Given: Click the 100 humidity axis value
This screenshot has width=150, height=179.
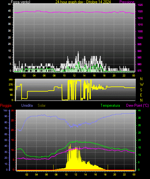Looking at the screenshot, I should [x=5, y=110].
